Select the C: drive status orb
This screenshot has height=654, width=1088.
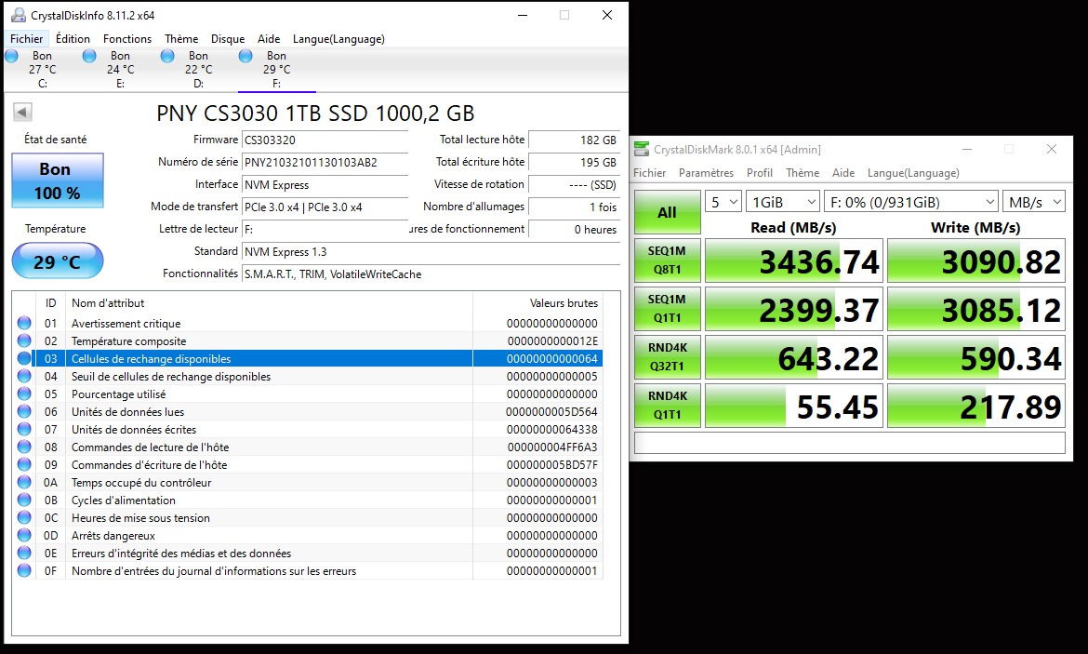(12, 56)
